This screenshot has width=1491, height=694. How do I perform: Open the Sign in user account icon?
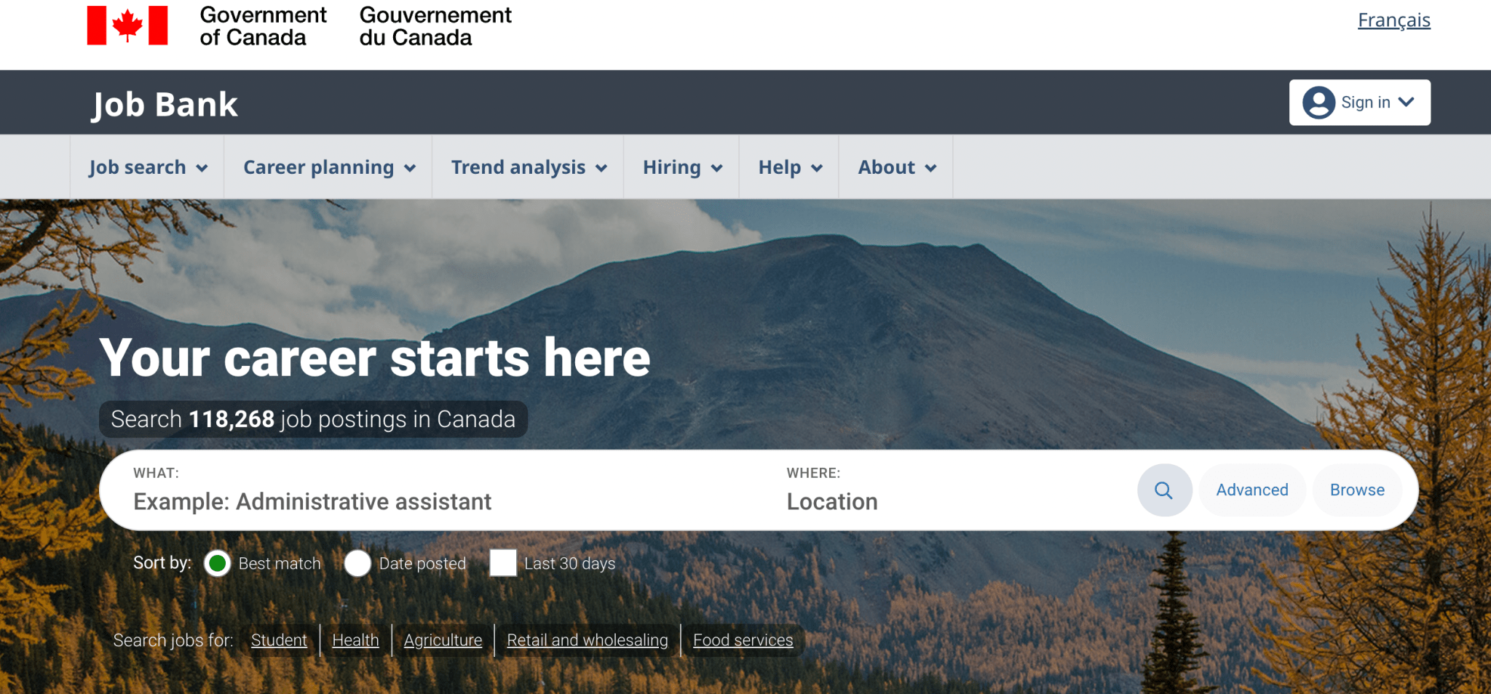[1320, 102]
